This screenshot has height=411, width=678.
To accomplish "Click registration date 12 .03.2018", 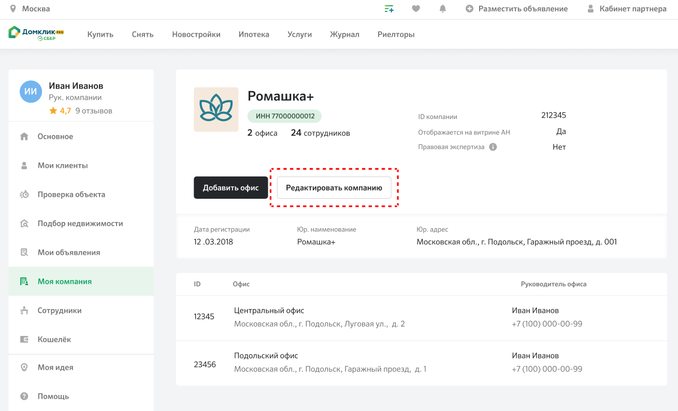I will coord(213,242).
